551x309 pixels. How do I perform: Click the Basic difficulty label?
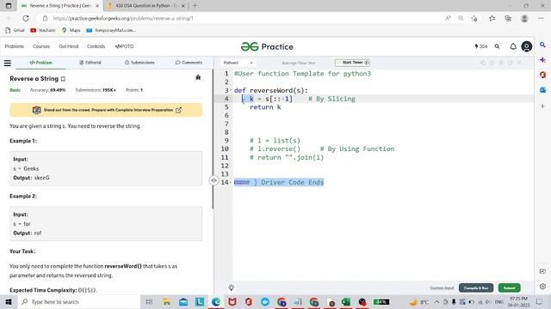click(x=15, y=90)
